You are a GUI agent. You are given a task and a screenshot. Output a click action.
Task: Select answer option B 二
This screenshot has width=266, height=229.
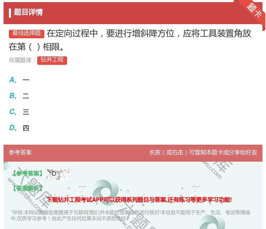tap(19, 96)
